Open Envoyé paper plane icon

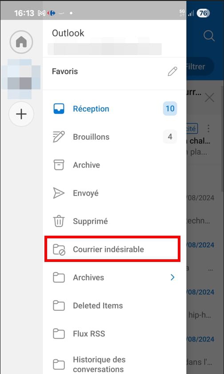pyautogui.click(x=59, y=193)
